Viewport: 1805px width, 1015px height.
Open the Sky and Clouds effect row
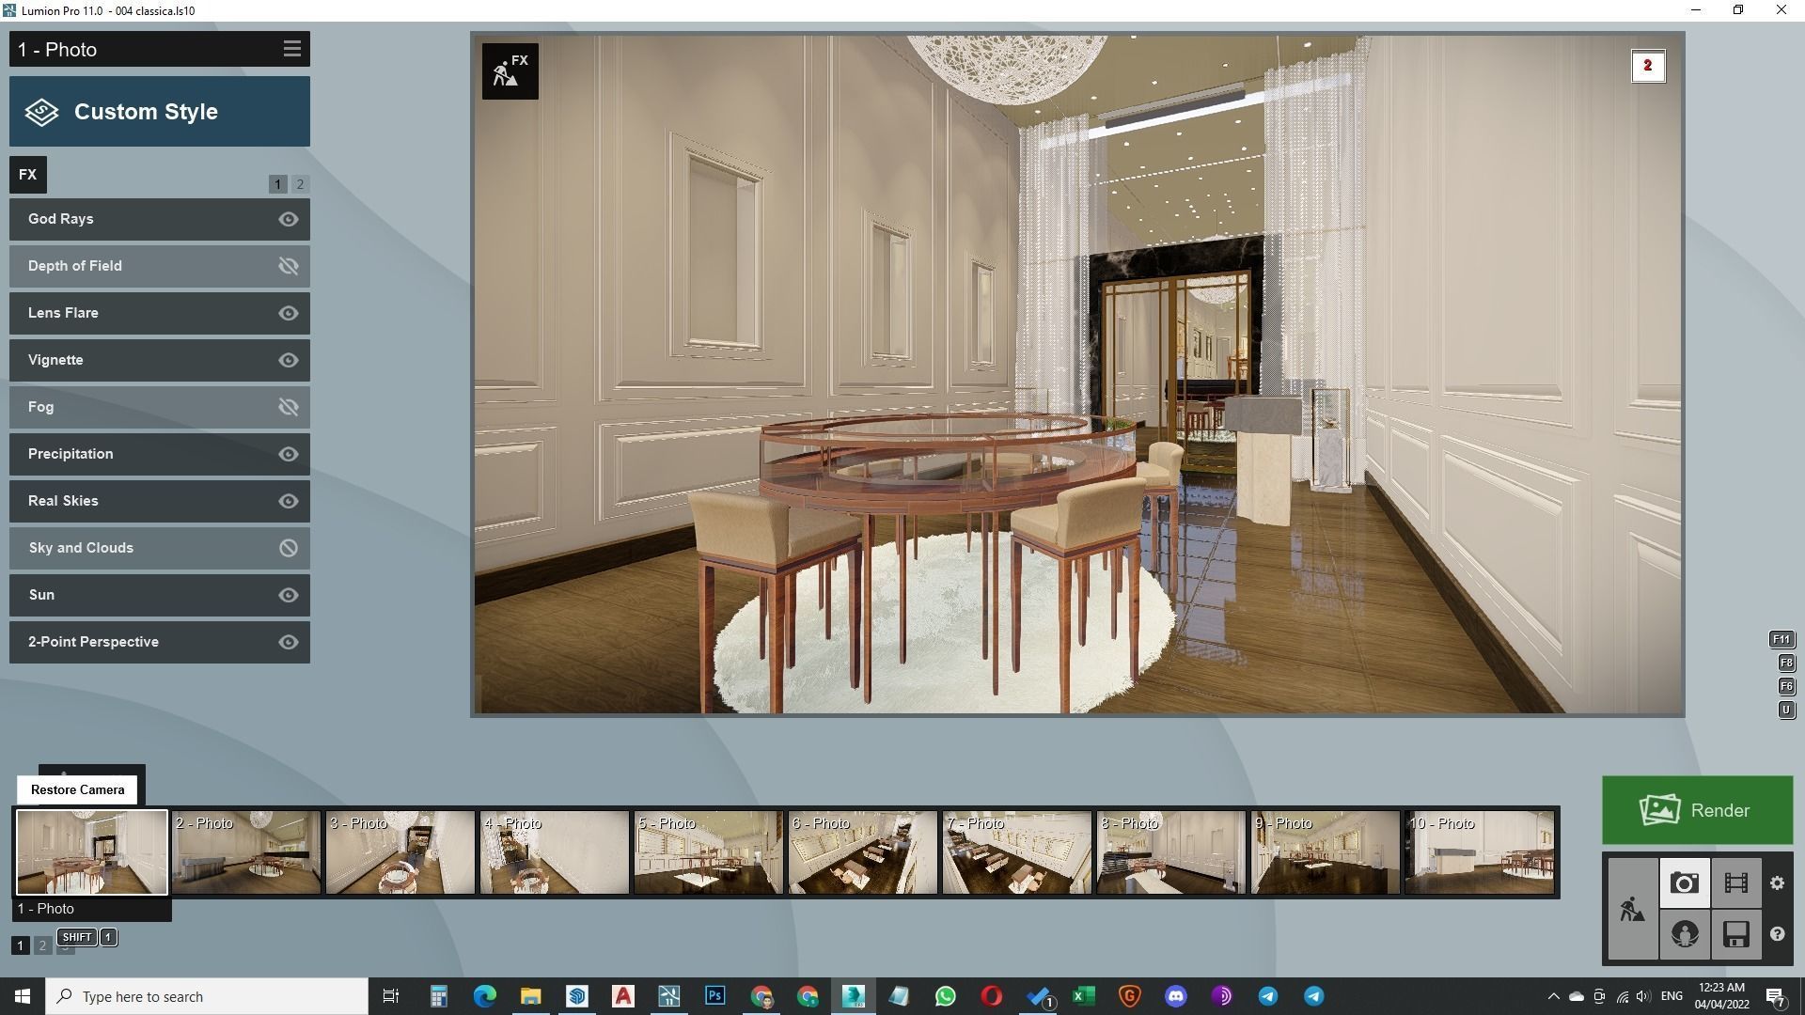[160, 548]
